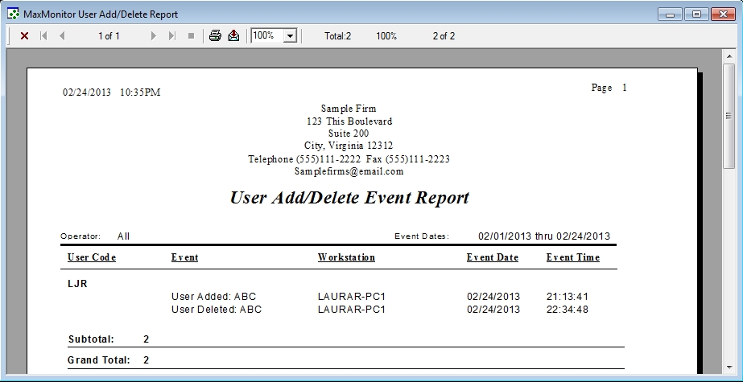743x382 pixels.
Task: Click the red X close report icon
Action: coord(24,36)
